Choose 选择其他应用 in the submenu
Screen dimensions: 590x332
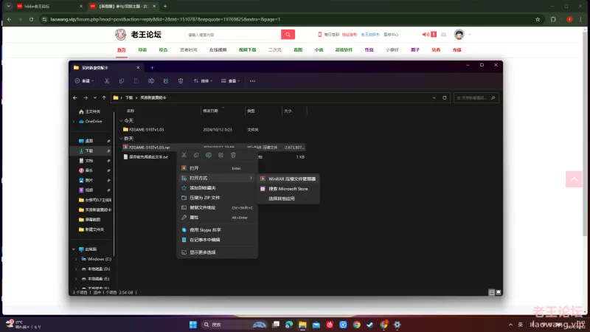coord(288,198)
